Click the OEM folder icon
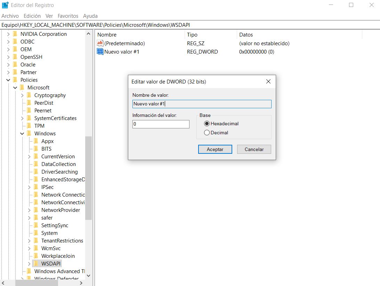The image size is (380, 286). click(x=15, y=49)
